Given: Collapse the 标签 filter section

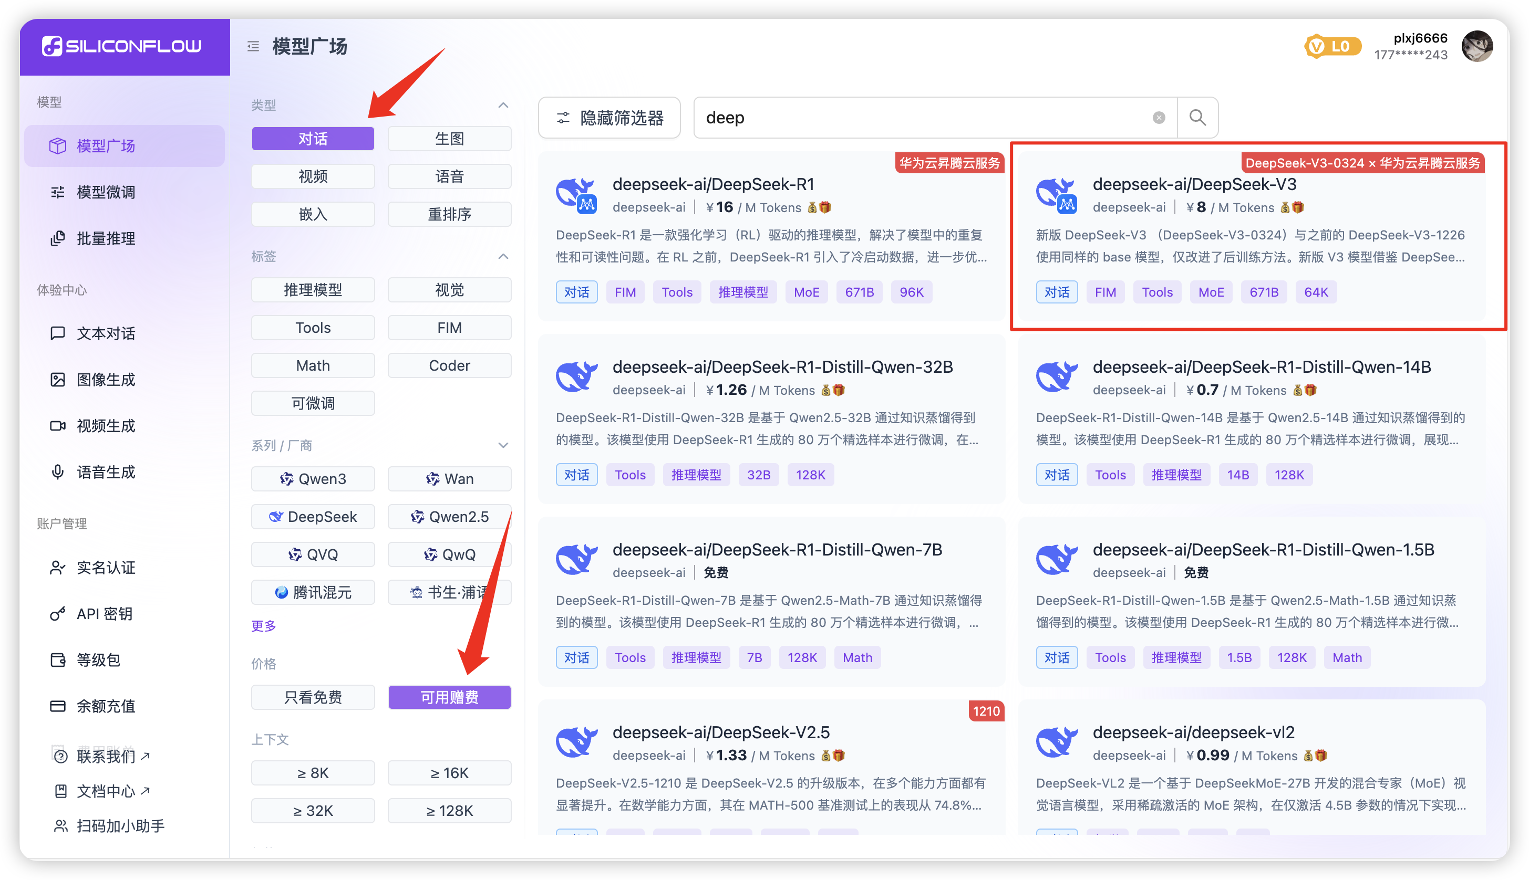Looking at the screenshot, I should point(503,256).
